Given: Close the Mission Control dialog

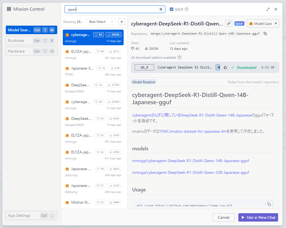Looking at the screenshot, I should (x=276, y=9).
